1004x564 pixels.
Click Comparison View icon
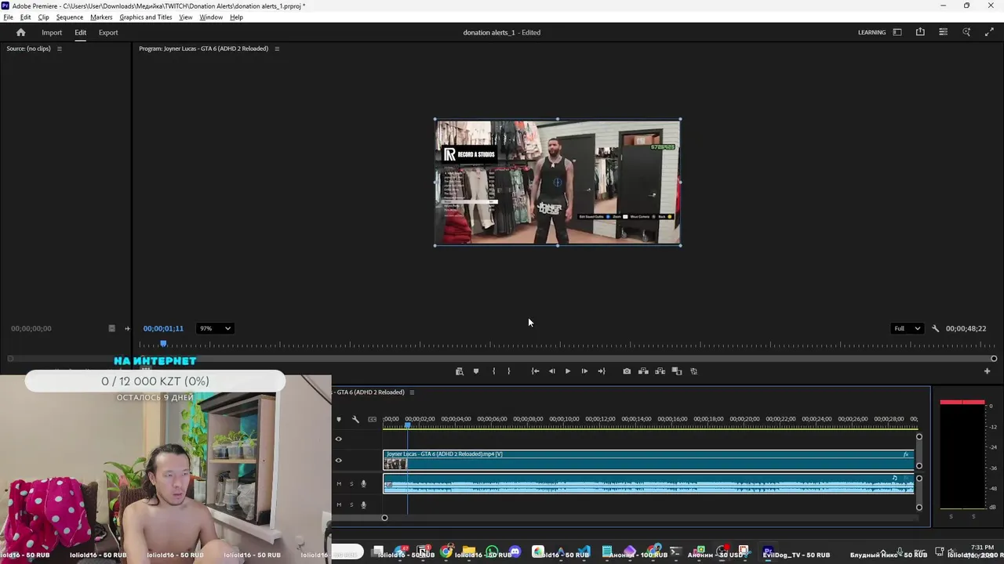677,371
